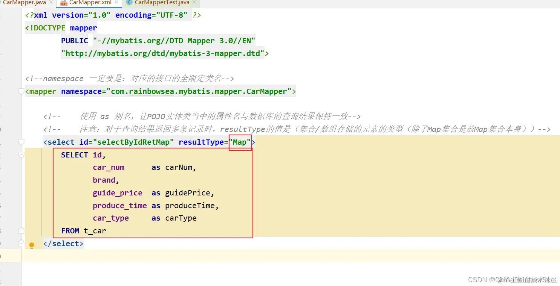
Task: Toggle fold marker beside FROM t_car line
Action: [x=21, y=230]
